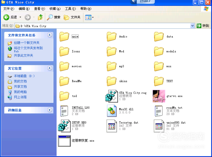
Task: Select the skins folder icon
Action: tap(112, 81)
